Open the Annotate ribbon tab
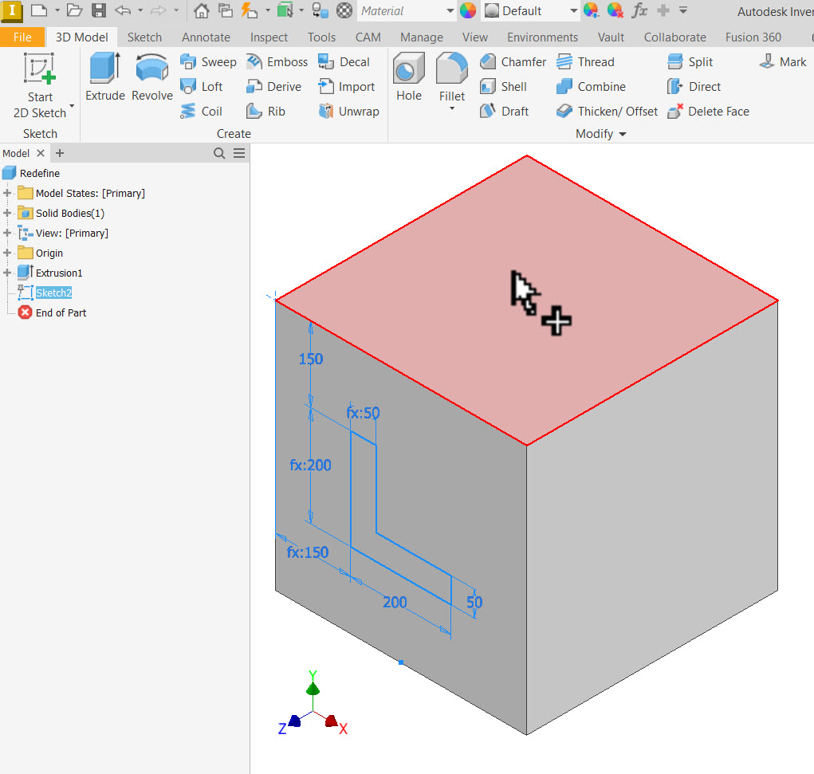814x774 pixels. click(206, 37)
